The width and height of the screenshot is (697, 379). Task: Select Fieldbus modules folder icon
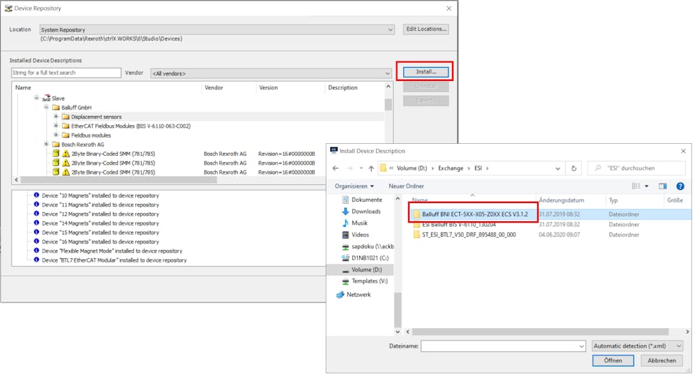[x=66, y=135]
